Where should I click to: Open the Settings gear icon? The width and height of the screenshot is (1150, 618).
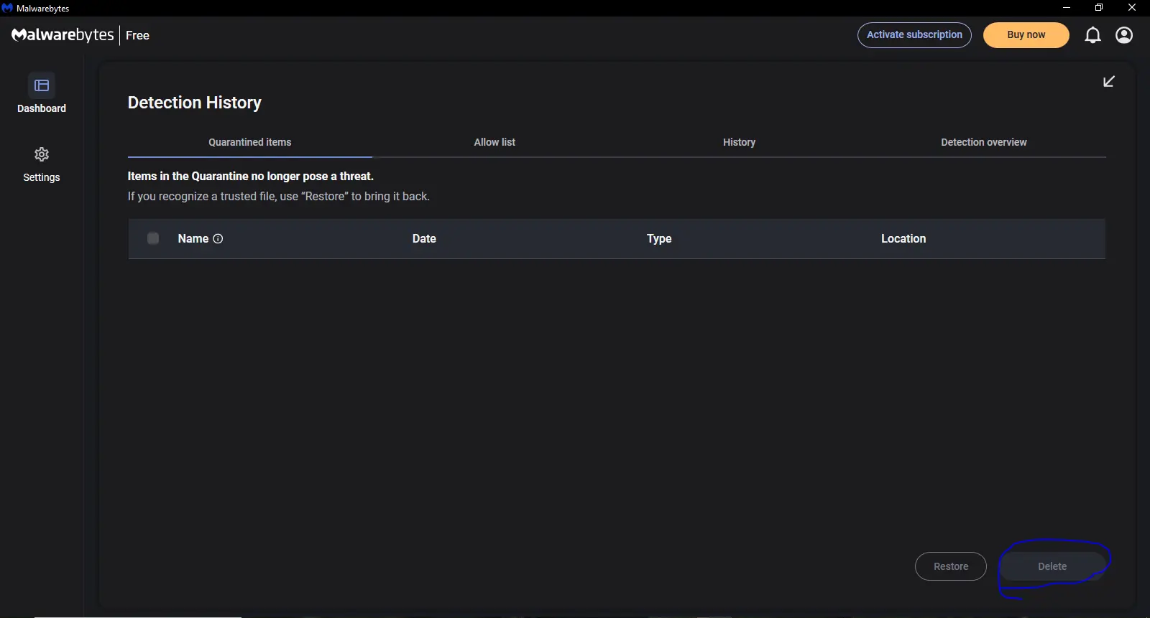tap(42, 154)
